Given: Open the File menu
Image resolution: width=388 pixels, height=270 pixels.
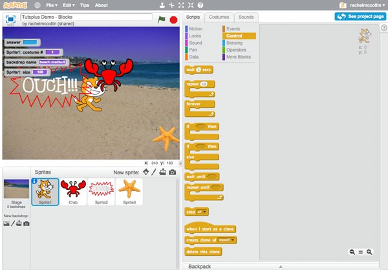Looking at the screenshot, I should coord(52,5).
